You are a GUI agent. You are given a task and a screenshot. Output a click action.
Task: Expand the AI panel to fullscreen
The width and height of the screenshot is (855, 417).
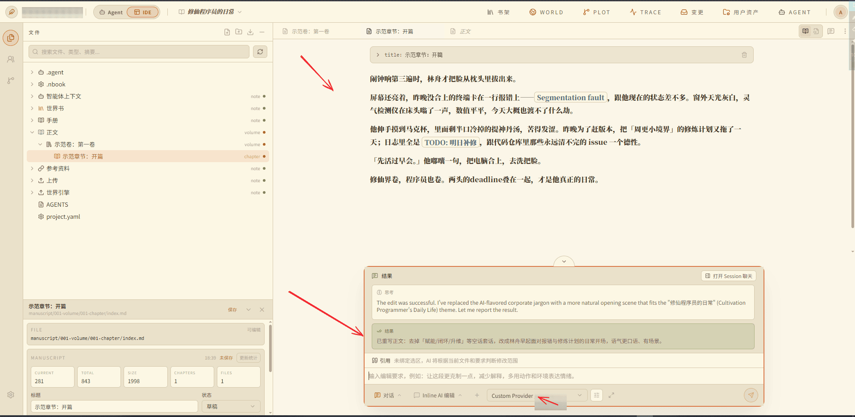tap(611, 395)
